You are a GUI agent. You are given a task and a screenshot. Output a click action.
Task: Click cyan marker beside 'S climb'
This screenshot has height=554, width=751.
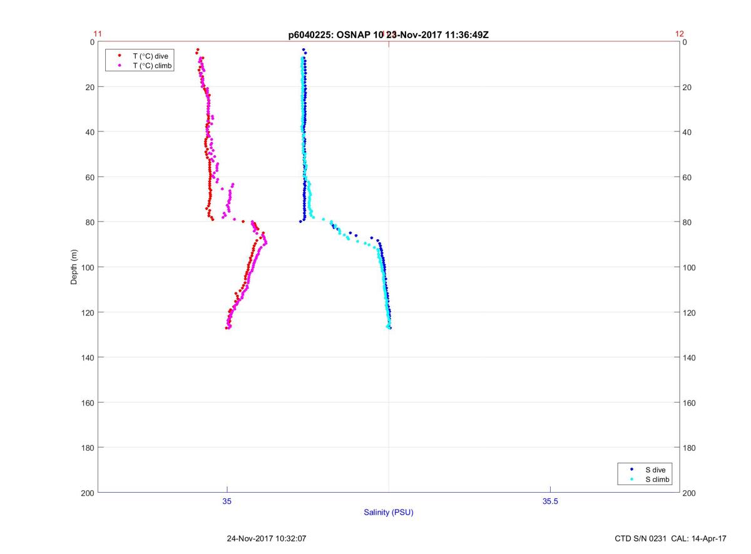[x=631, y=480]
